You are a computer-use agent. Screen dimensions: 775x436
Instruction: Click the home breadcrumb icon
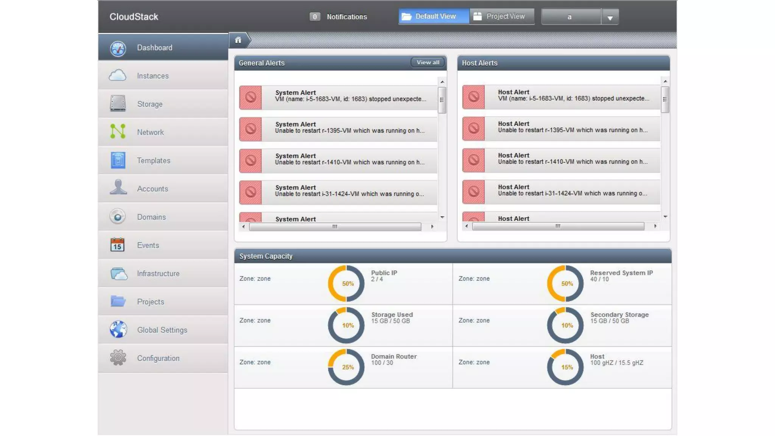click(238, 40)
